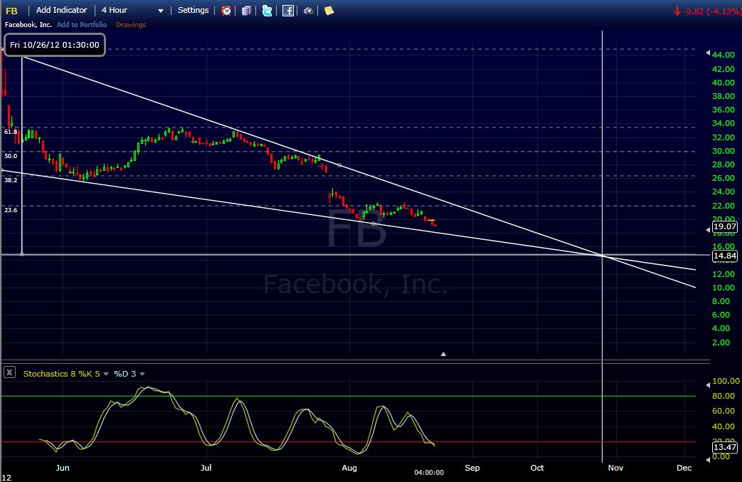Click the Add to Portfolio link

point(82,25)
